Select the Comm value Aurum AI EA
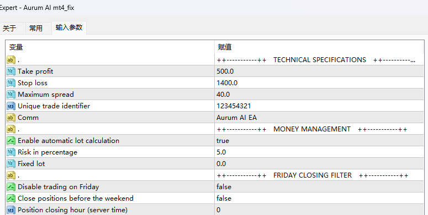 pyautogui.click(x=237, y=118)
